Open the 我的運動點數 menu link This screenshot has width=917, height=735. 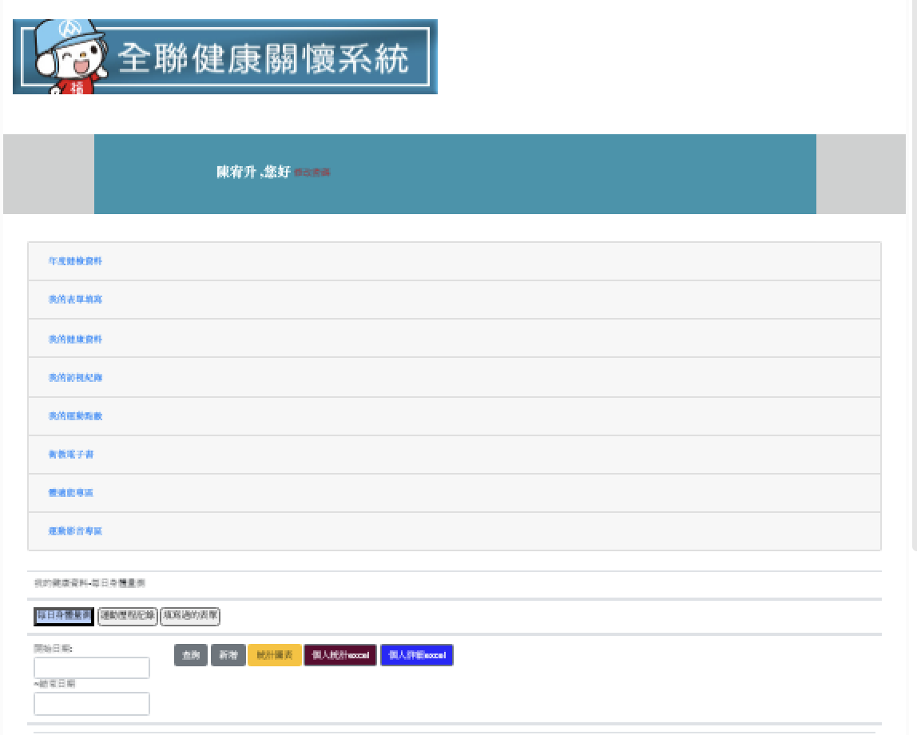click(x=75, y=415)
